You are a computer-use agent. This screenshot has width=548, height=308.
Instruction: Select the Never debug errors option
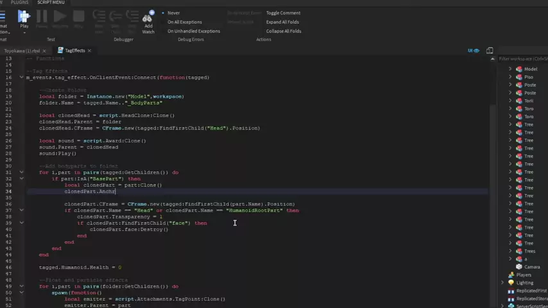point(173,13)
